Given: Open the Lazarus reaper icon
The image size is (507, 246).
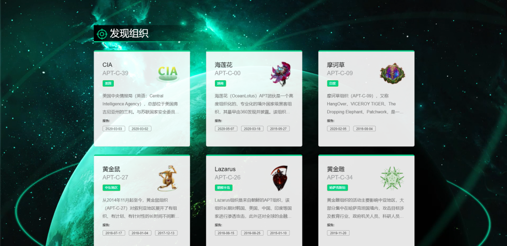Looking at the screenshot, I should (279, 178).
